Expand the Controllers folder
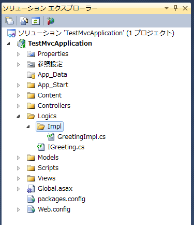194x225 pixels. click(x=18, y=106)
